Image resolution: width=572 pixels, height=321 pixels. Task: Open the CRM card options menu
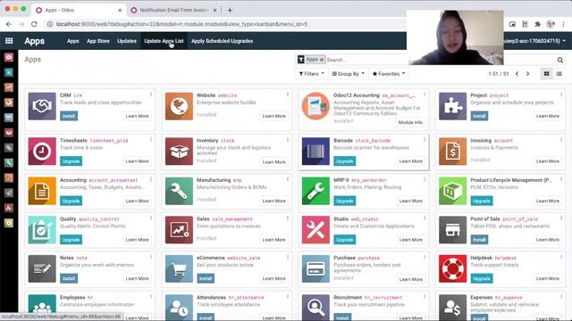[x=151, y=95]
